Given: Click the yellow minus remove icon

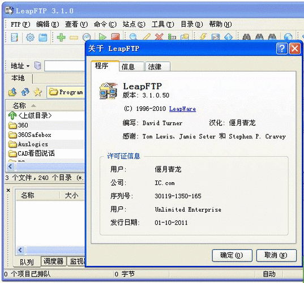Looking at the screenshot, I should [x=74, y=37].
